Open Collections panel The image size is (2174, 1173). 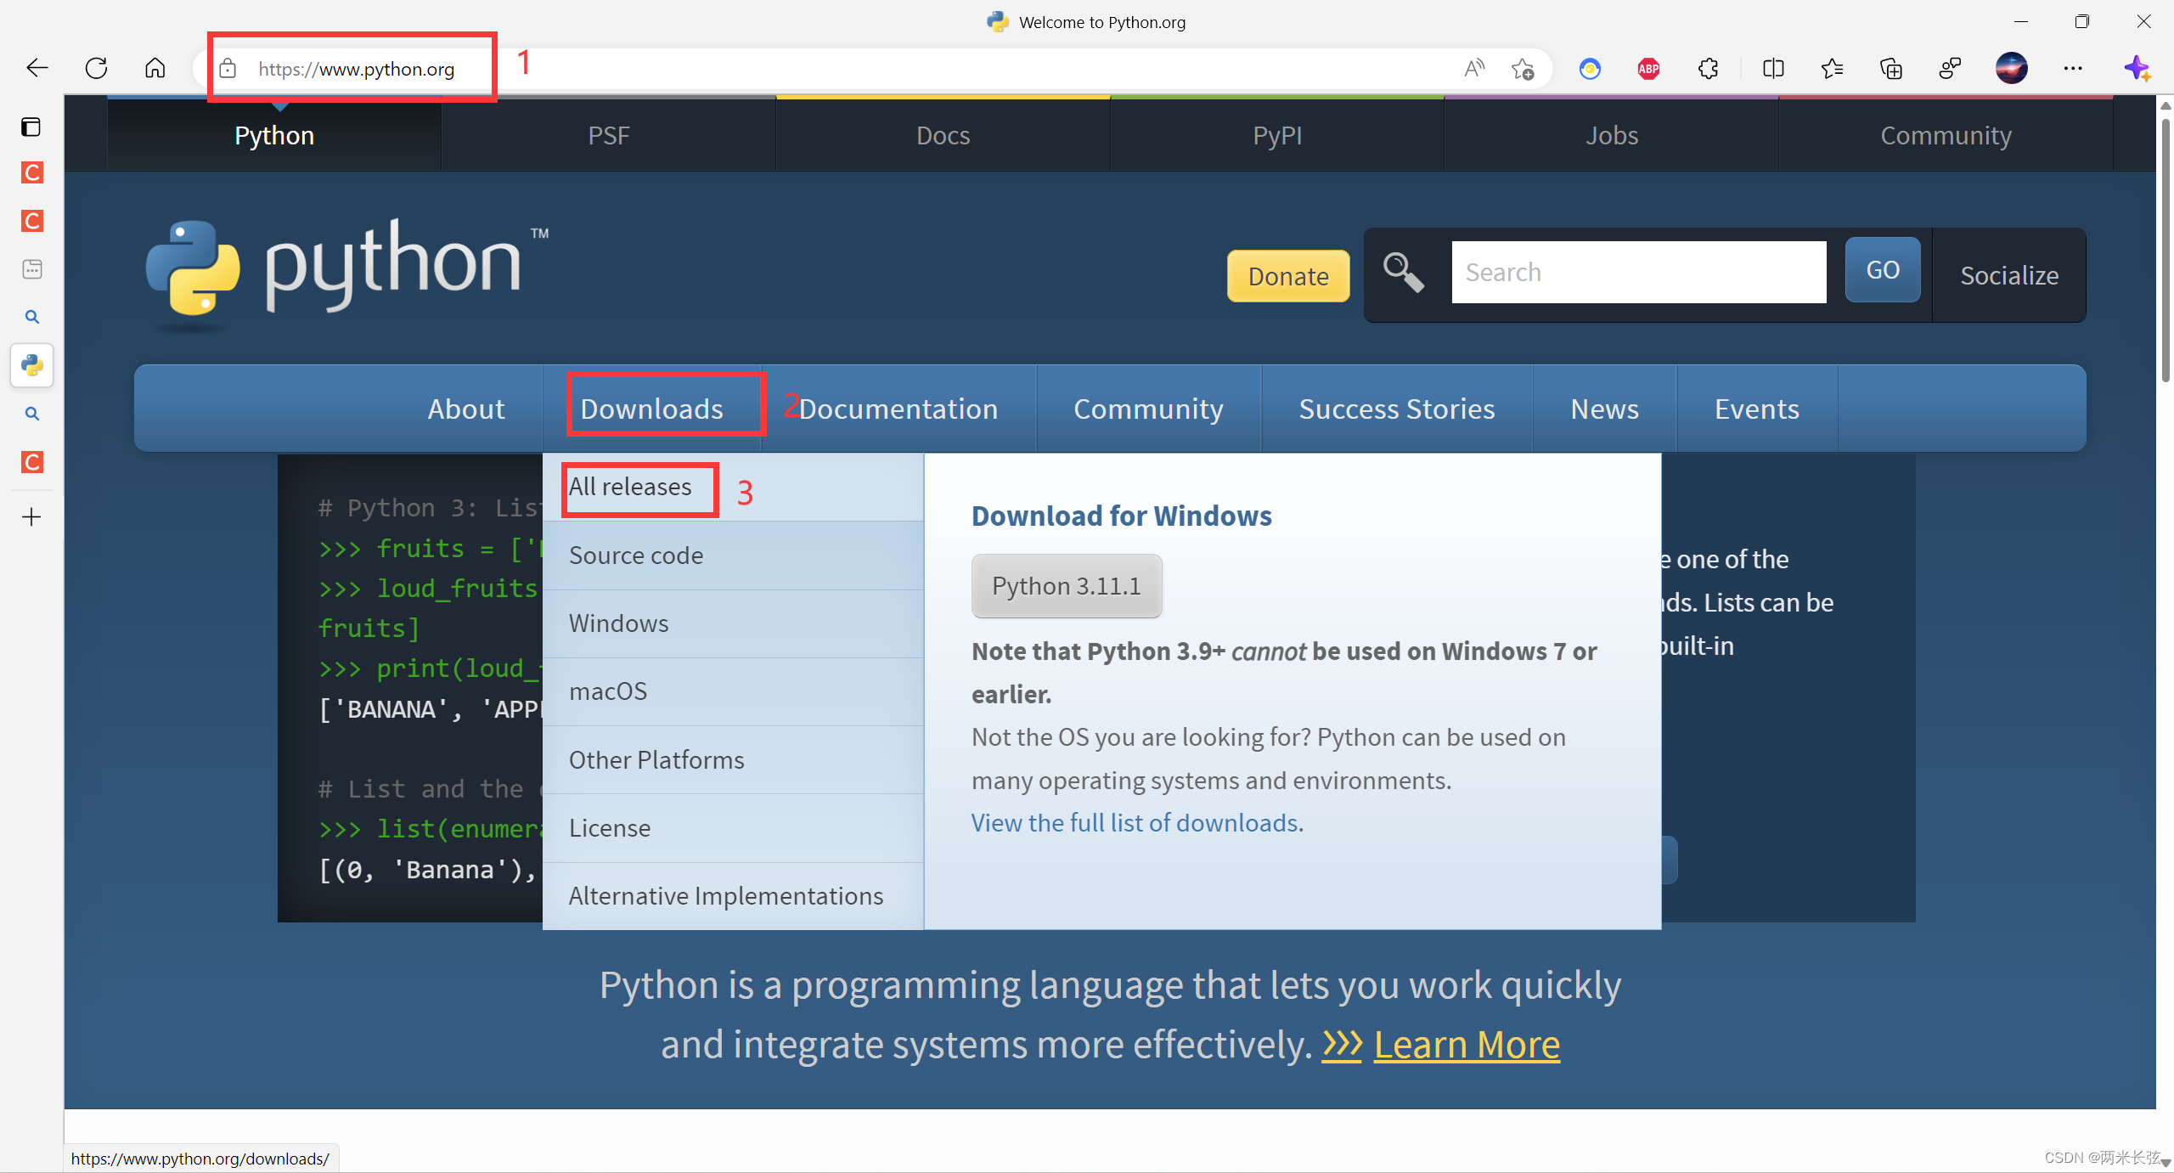1891,69
